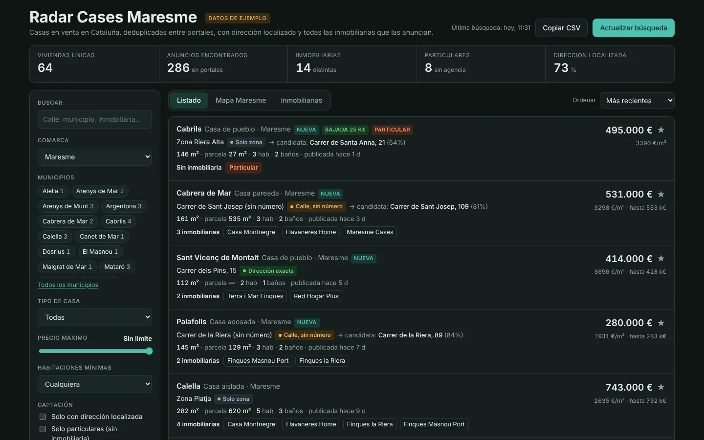
Task: Select the Argentona 3 municipality chip
Action: coord(124,206)
